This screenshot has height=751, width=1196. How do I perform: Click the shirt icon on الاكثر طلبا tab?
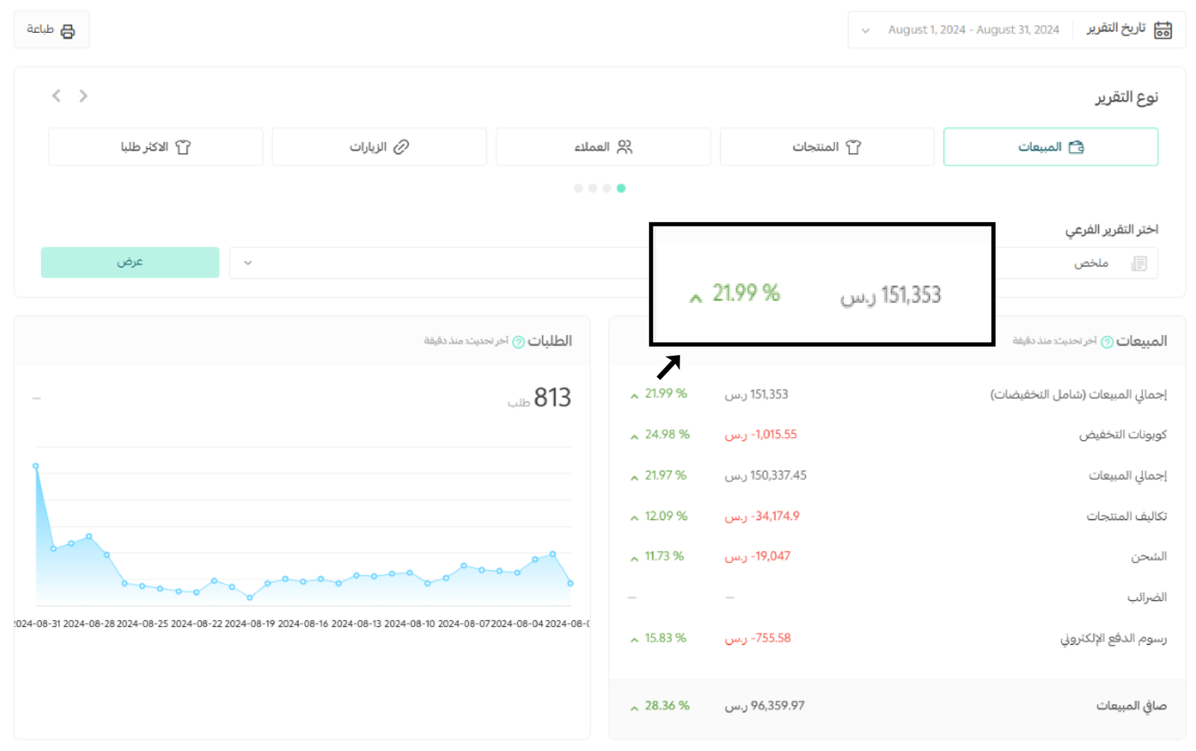(183, 147)
